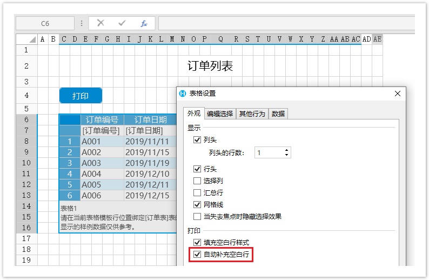This screenshot has height=280, width=429.
Task: Enable the 选择列 checkbox
Action: [x=197, y=181]
